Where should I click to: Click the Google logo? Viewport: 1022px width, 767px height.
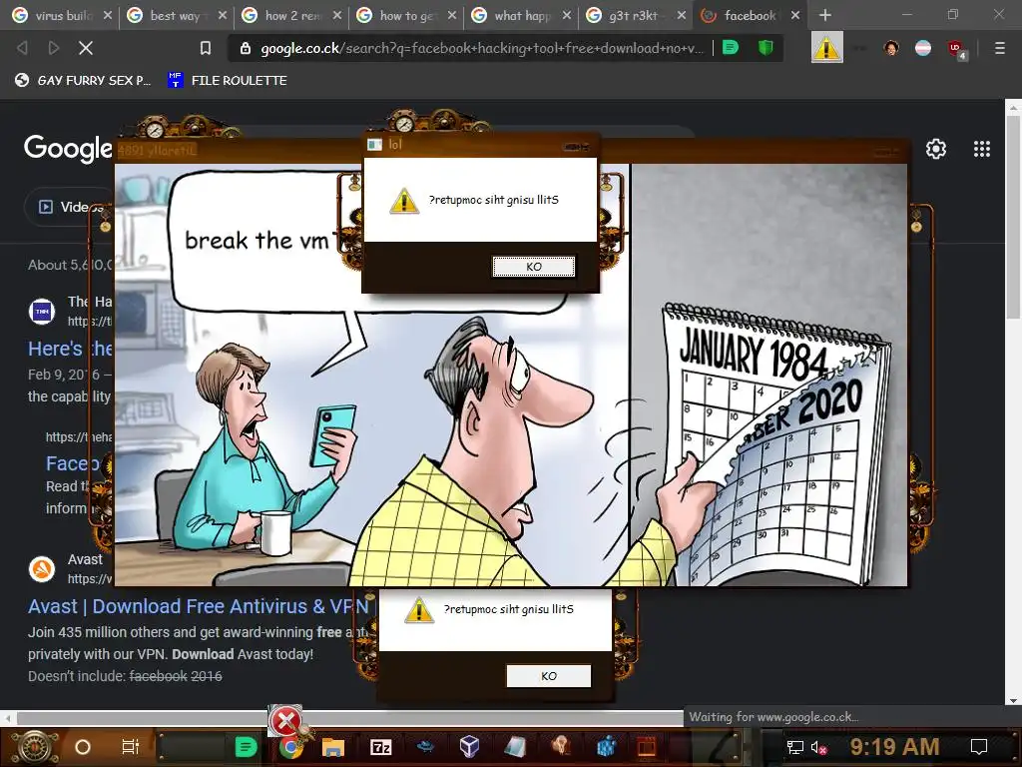click(x=68, y=149)
